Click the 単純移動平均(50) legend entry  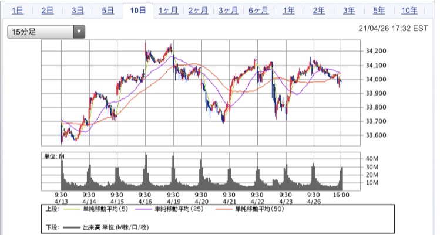(x=260, y=209)
